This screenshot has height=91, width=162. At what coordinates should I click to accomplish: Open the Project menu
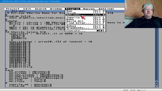click(x=13, y=9)
